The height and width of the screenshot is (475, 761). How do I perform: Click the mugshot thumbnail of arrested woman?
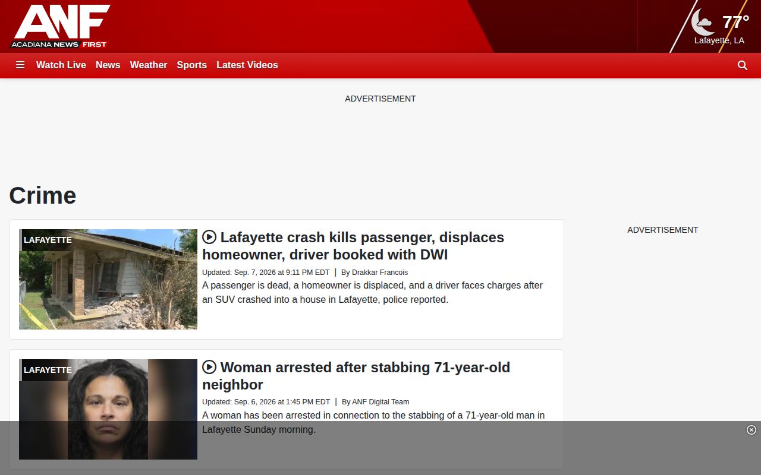[x=108, y=409]
